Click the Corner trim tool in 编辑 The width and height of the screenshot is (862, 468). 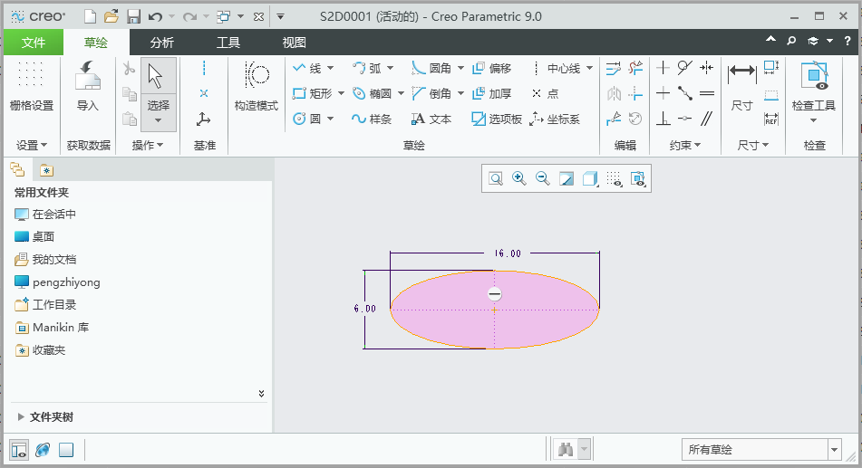635,93
